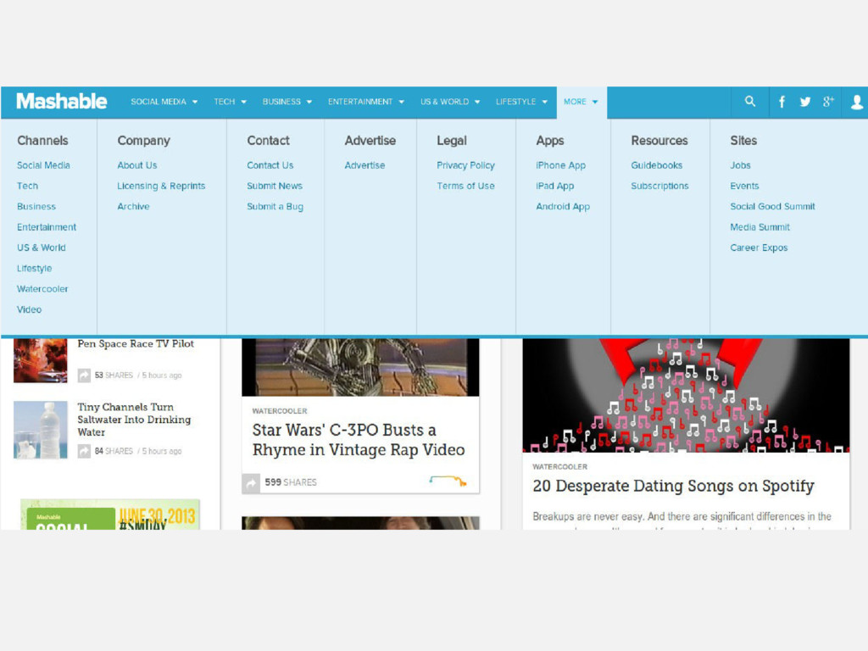Open 20 Desperate Dating Songs headline
This screenshot has width=868, height=651.
[673, 486]
